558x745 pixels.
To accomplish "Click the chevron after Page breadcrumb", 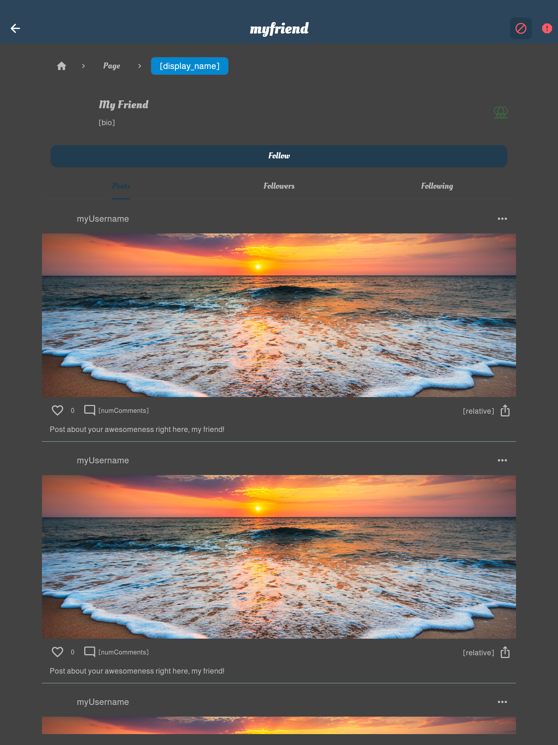I will click(x=140, y=66).
